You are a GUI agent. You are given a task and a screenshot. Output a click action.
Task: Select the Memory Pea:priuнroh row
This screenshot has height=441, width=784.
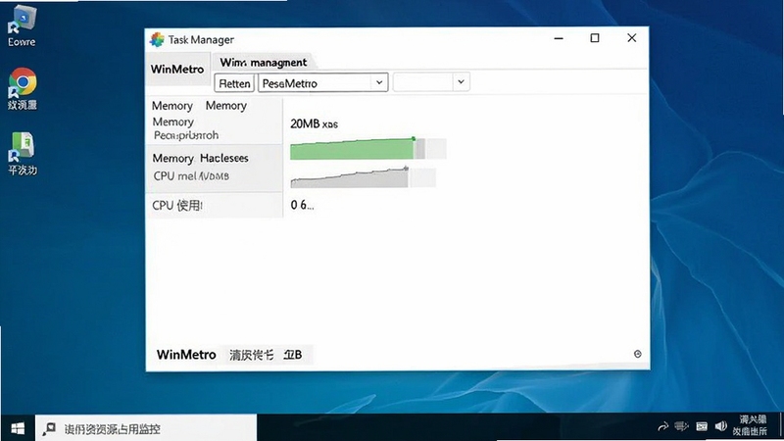(214, 121)
